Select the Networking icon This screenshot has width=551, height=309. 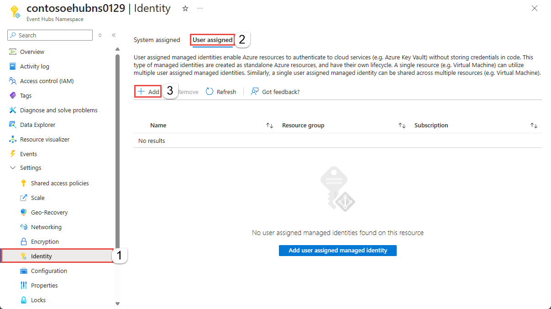click(24, 227)
